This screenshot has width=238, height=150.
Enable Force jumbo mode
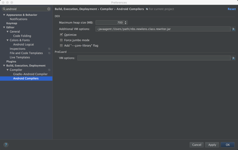(x=61, y=40)
